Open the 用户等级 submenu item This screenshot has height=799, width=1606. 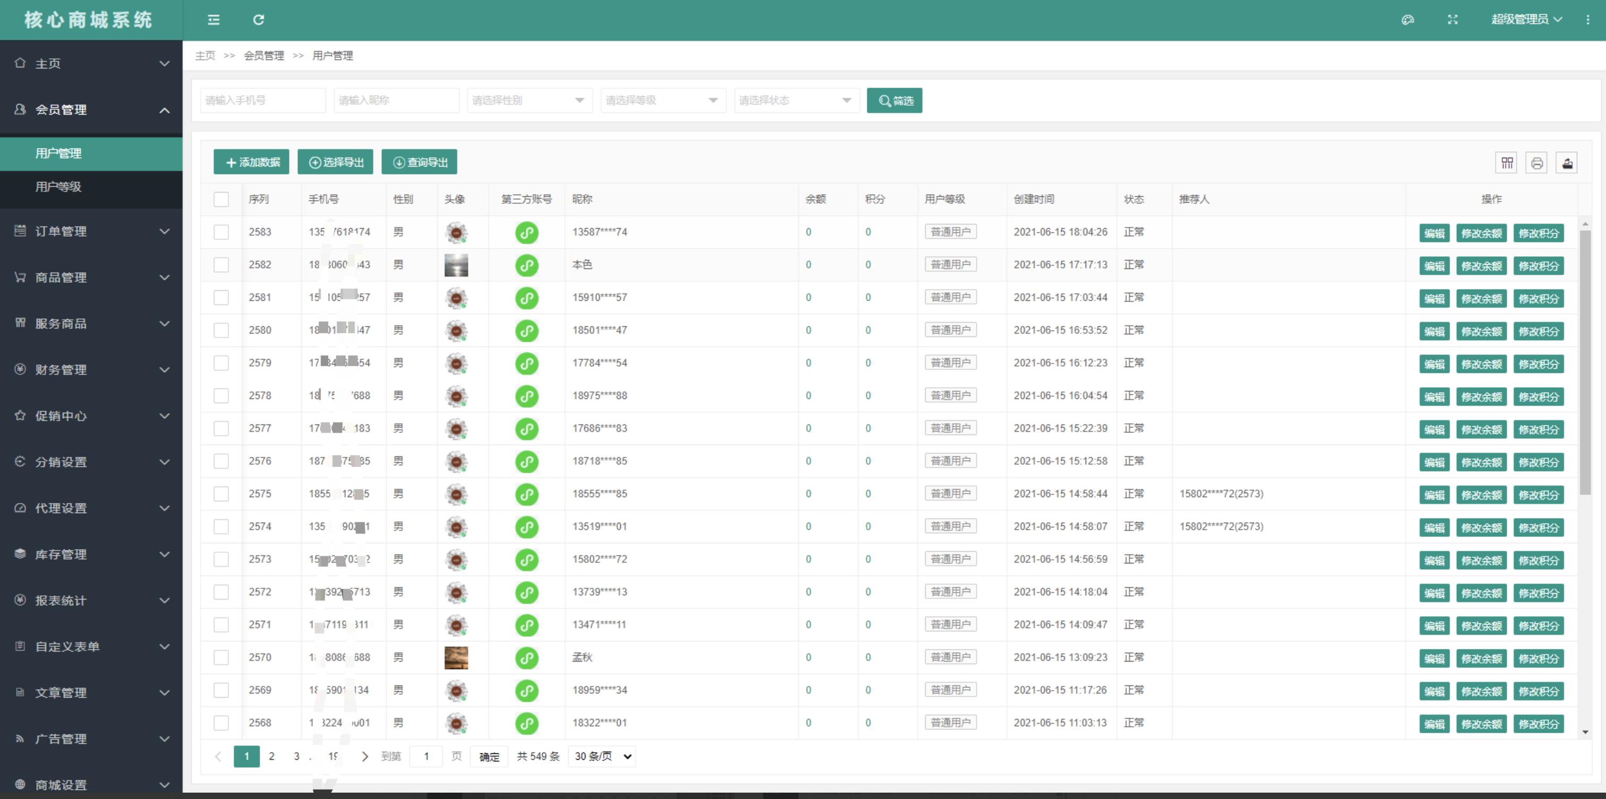pos(58,187)
